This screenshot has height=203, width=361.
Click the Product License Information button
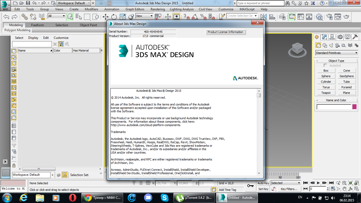click(x=225, y=32)
